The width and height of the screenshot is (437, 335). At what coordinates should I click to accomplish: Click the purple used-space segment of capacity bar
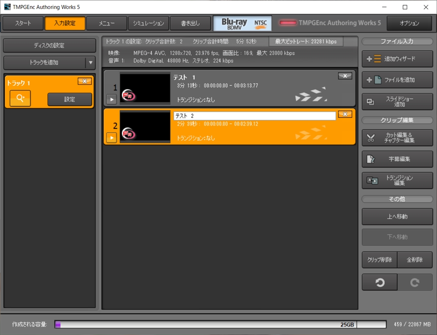58,324
